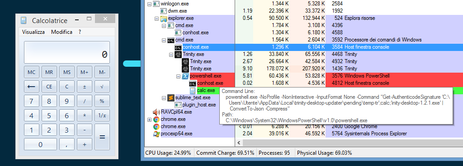463x166 pixels.
Task: Collapse the sublime_text.exe node
Action: [x=164, y=98]
